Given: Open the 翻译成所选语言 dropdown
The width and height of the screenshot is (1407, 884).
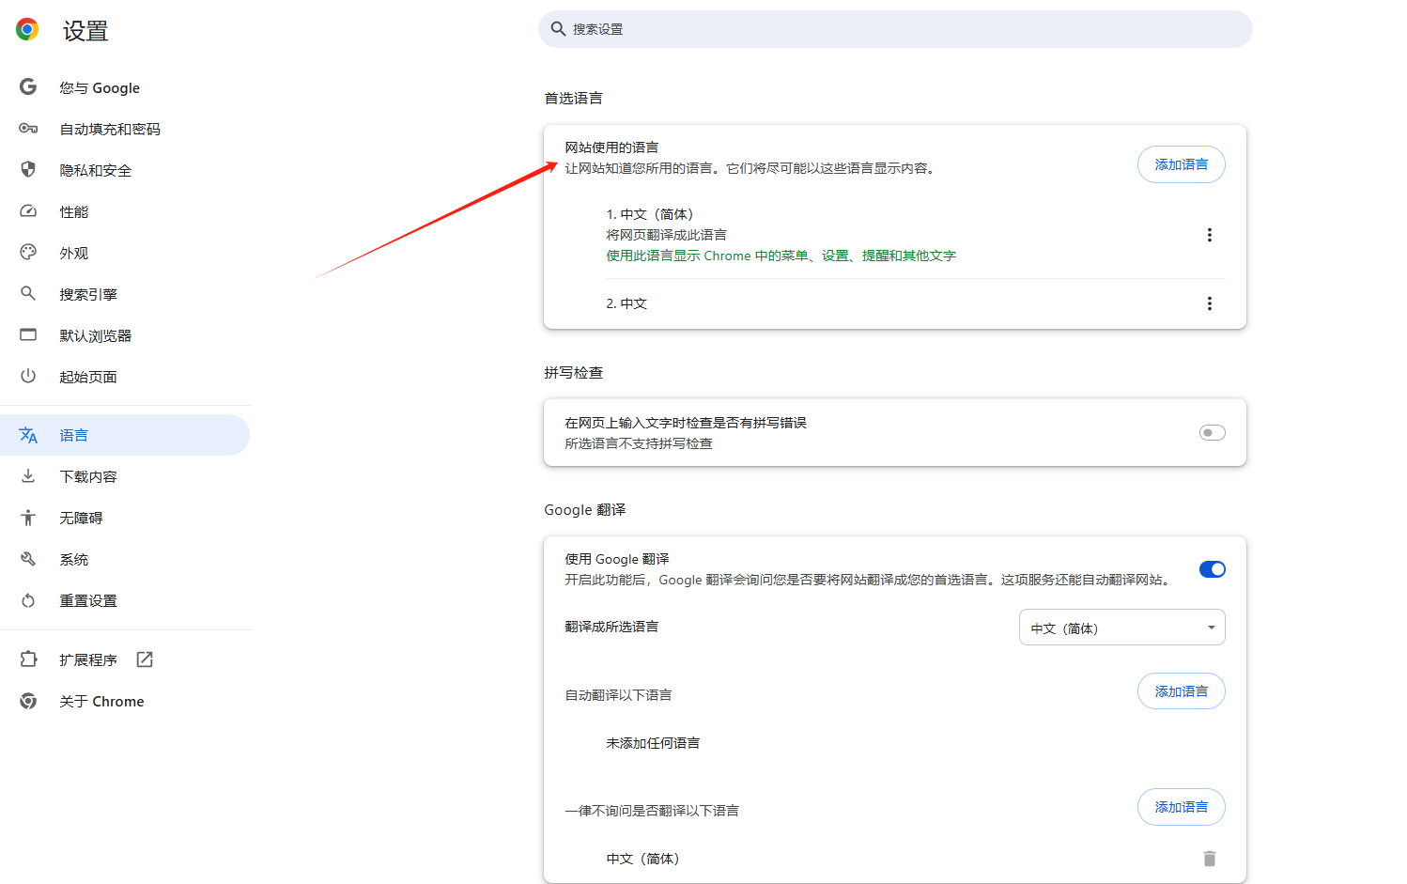Looking at the screenshot, I should coord(1122,628).
